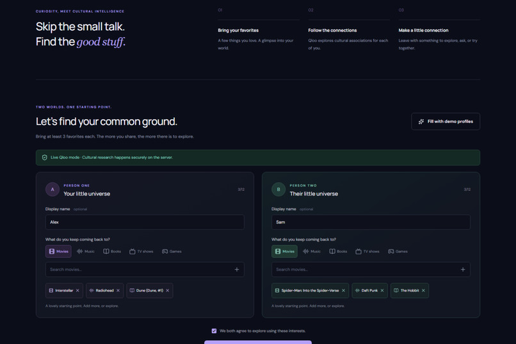Image resolution: width=516 pixels, height=344 pixels.
Task: Click Let's find your common ground heading
Action: point(106,122)
